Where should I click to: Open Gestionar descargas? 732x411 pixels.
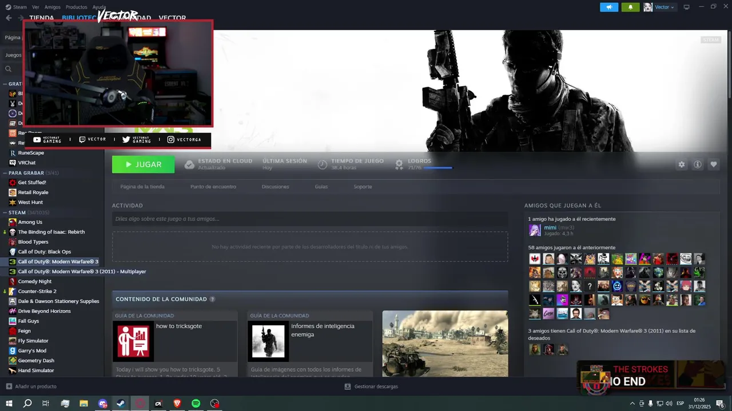tap(371, 386)
